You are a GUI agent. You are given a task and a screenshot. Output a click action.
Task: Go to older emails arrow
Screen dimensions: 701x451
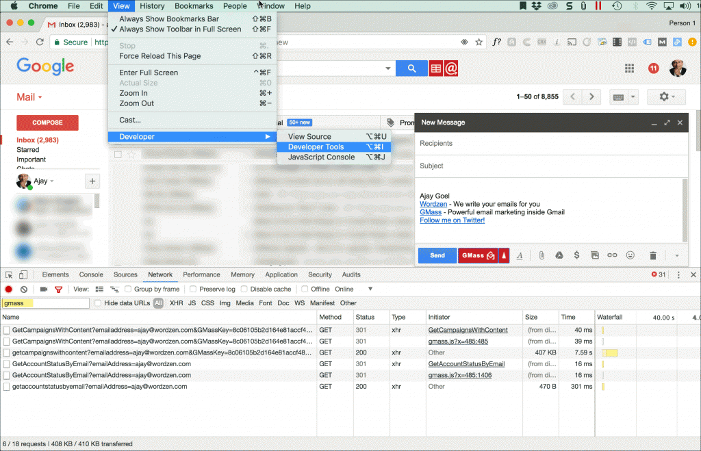coord(591,96)
